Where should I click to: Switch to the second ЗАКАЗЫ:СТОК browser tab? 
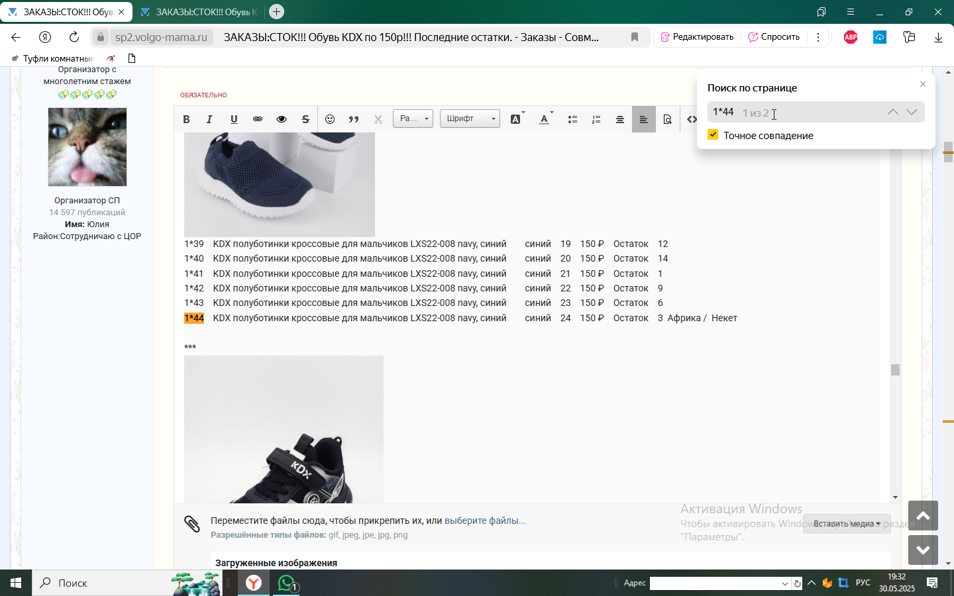(x=199, y=12)
